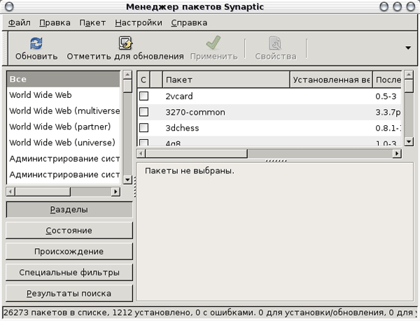Expand the toolbar overflow arrow
Image resolution: width=420 pixels, height=321 pixels.
408,48
